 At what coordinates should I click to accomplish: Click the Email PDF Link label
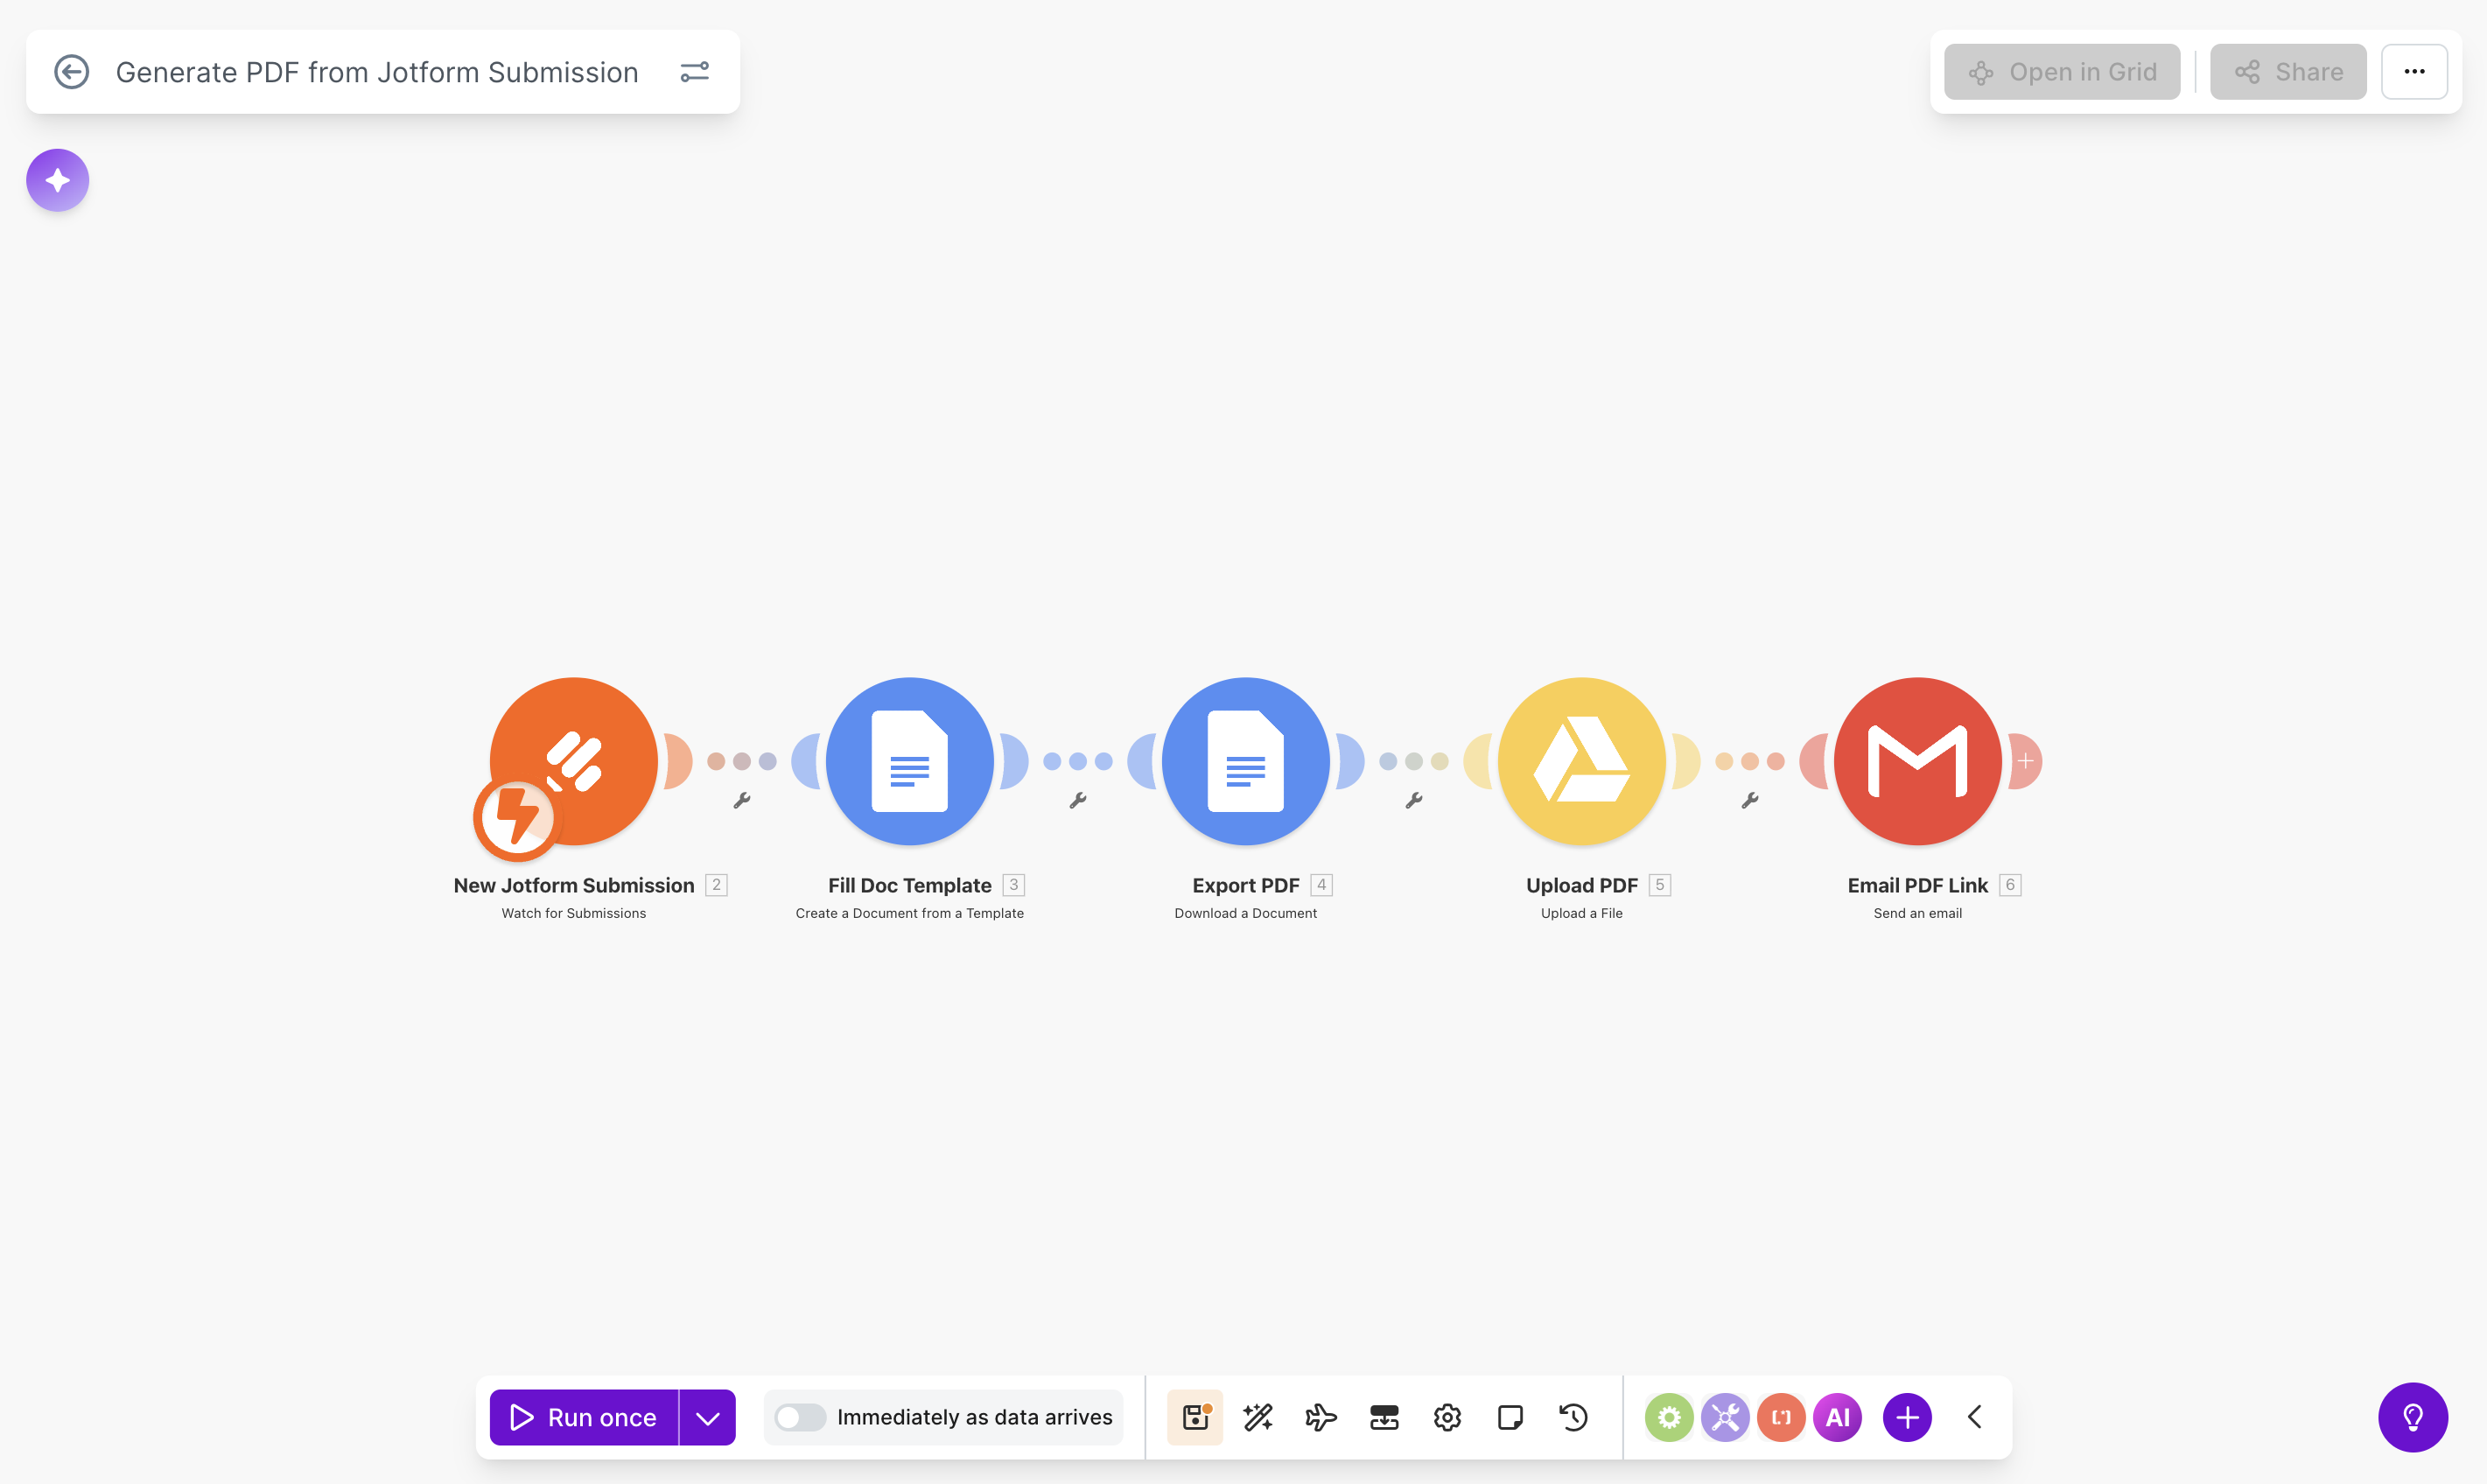tap(1918, 885)
